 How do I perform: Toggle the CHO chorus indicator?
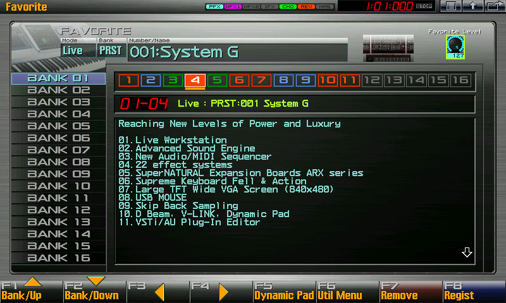coord(288,6)
